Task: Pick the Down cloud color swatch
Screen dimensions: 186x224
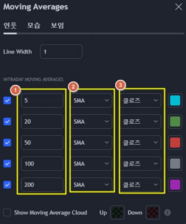Action: [x=153, y=213]
